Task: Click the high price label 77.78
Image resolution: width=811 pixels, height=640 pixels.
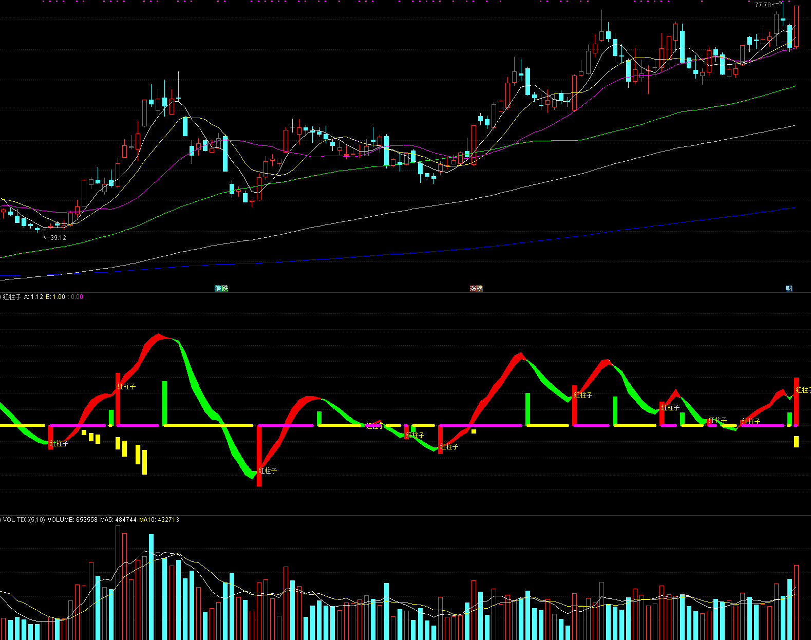Action: tap(763, 5)
